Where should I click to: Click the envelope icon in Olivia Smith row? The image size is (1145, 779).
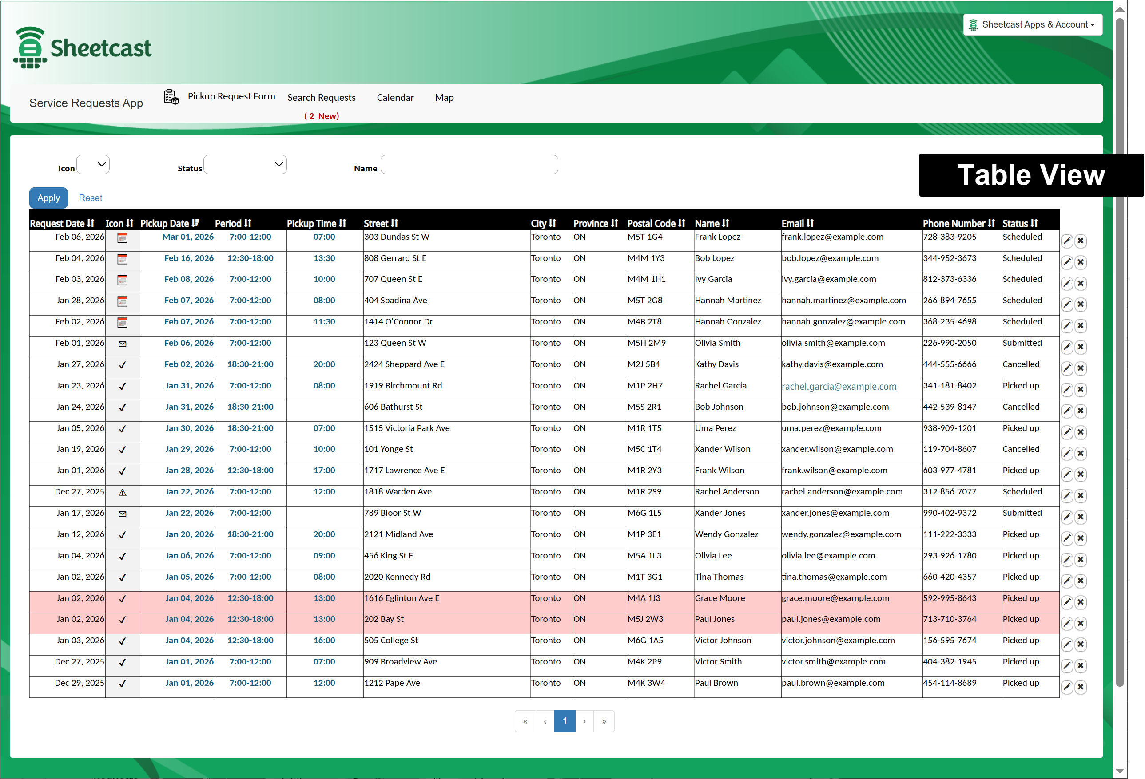123,344
